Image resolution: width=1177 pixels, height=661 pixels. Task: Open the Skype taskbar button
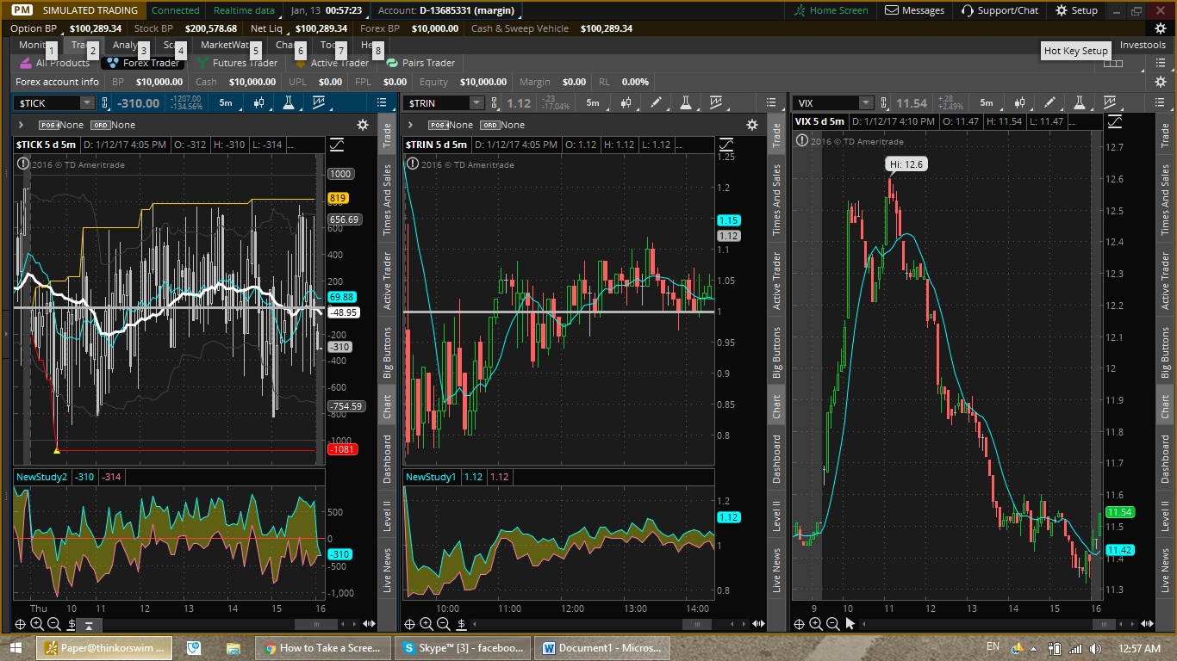[x=463, y=648]
